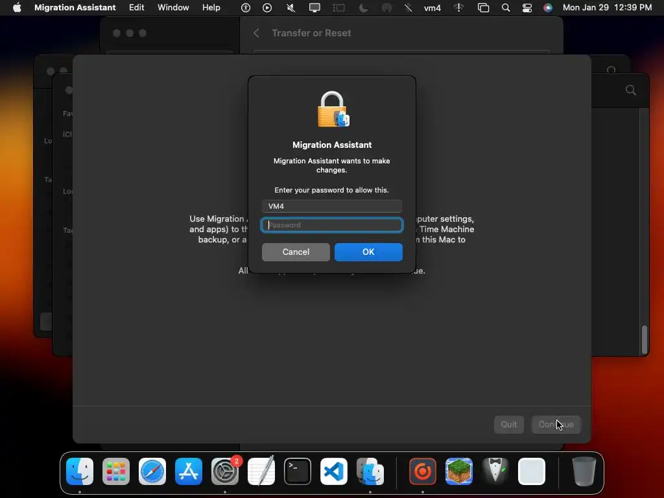The height and width of the screenshot is (498, 664).
Task: Open App Store from the Dock
Action: tap(189, 471)
